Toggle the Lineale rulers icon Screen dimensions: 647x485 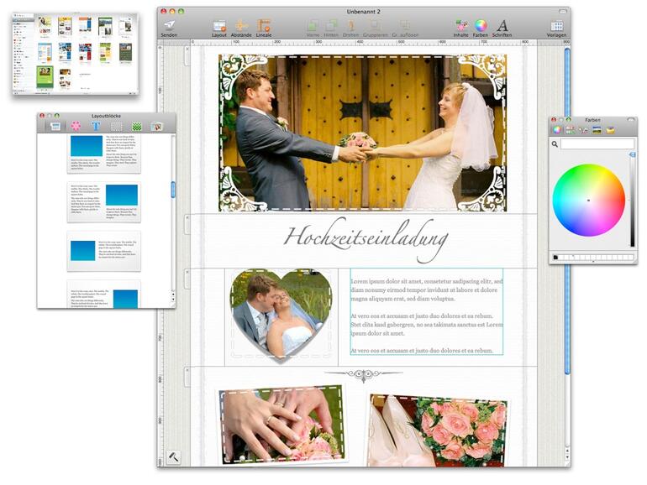point(264,26)
